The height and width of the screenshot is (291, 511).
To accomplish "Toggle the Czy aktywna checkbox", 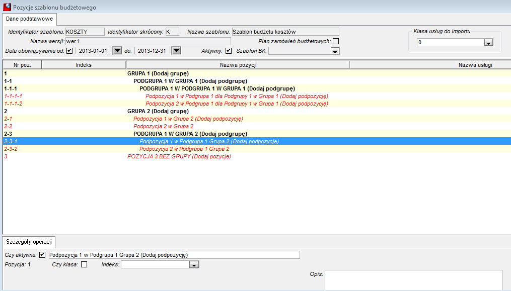I will click(x=42, y=255).
